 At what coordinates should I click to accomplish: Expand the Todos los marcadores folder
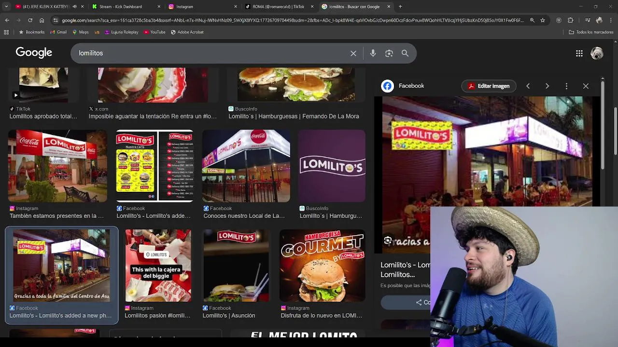pos(591,32)
